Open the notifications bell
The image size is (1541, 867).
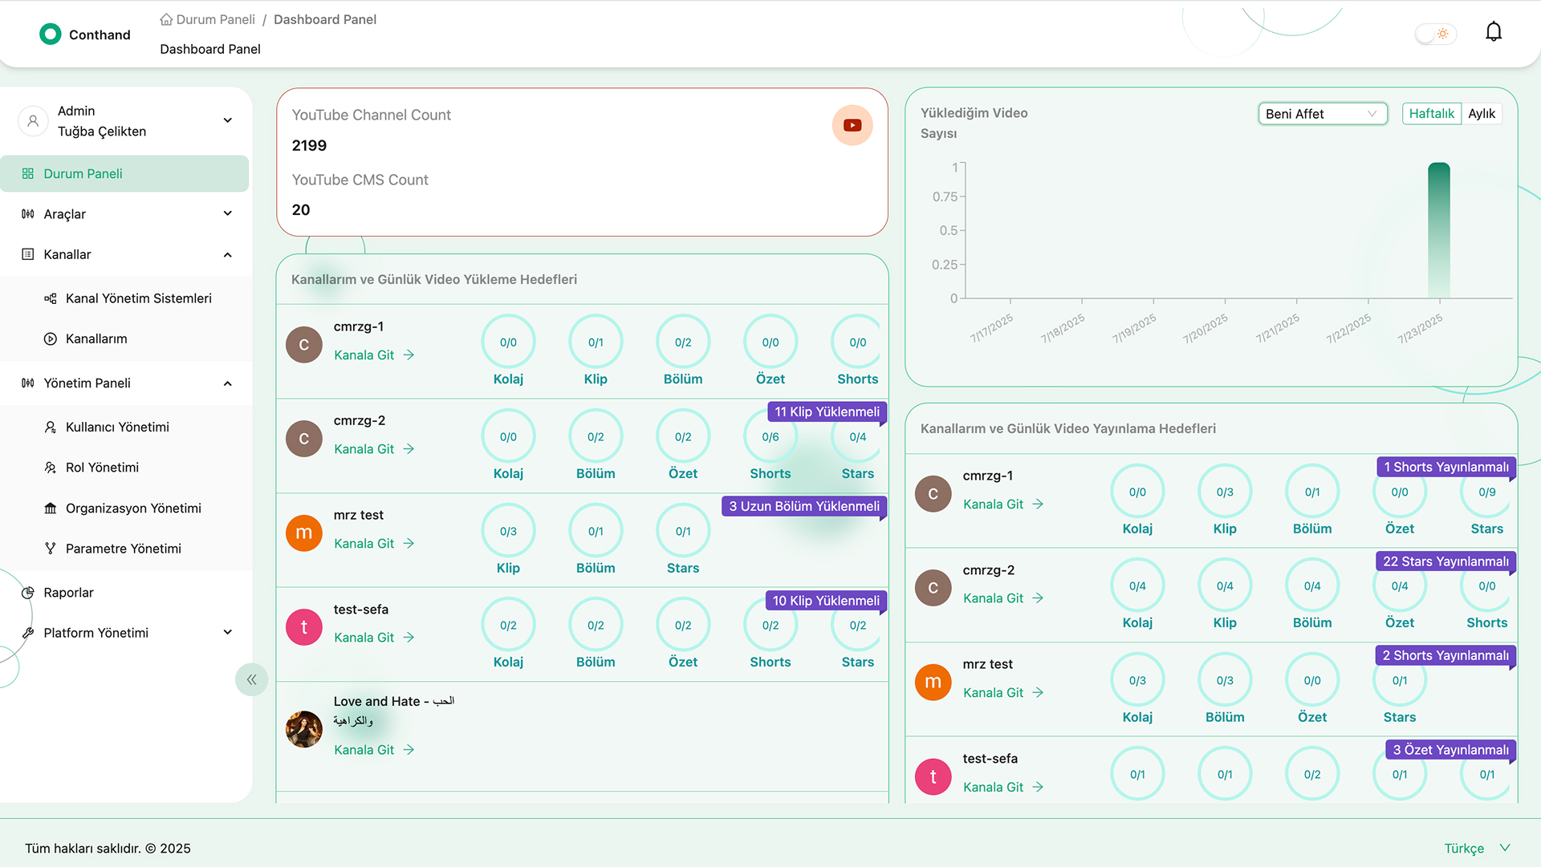[x=1493, y=32]
